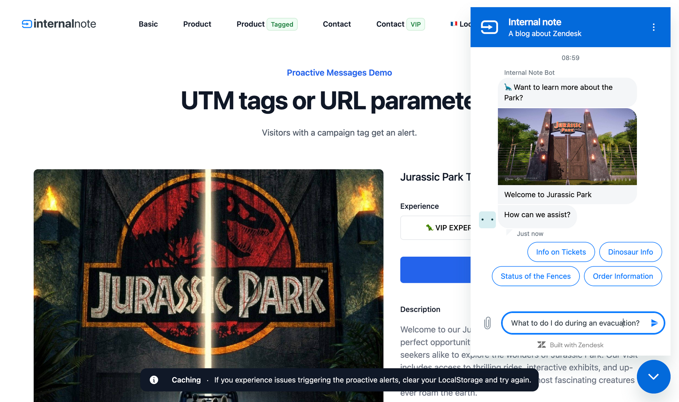Viewport: 679px width, 402px height.
Task: Send the chat message with arrow icon
Action: point(654,323)
